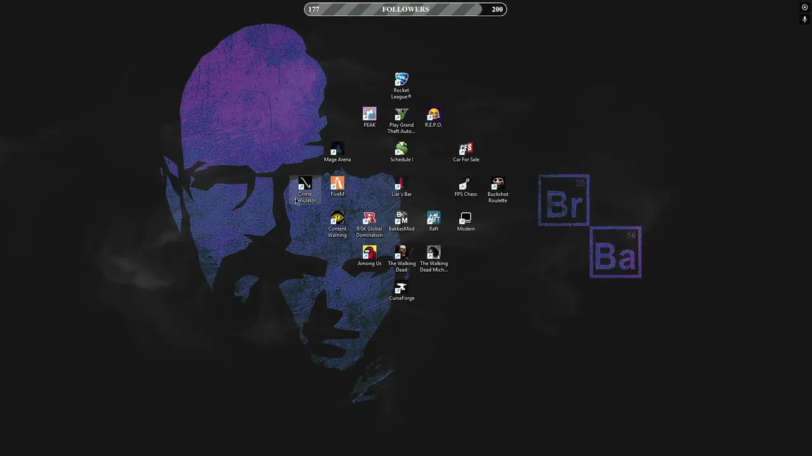Click the microphone overlay icon
The width and height of the screenshot is (812, 456).
tap(804, 20)
